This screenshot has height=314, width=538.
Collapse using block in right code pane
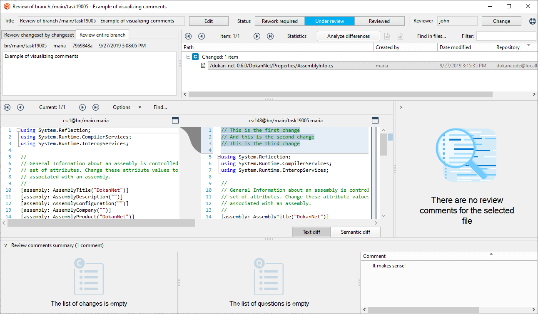pos(219,157)
